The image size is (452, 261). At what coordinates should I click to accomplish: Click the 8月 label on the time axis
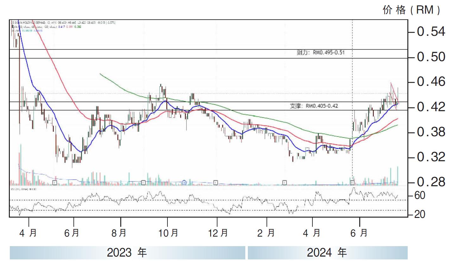click(x=119, y=233)
